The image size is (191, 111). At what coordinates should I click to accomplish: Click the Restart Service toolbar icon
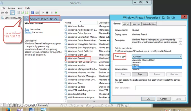click(x=56, y=13)
